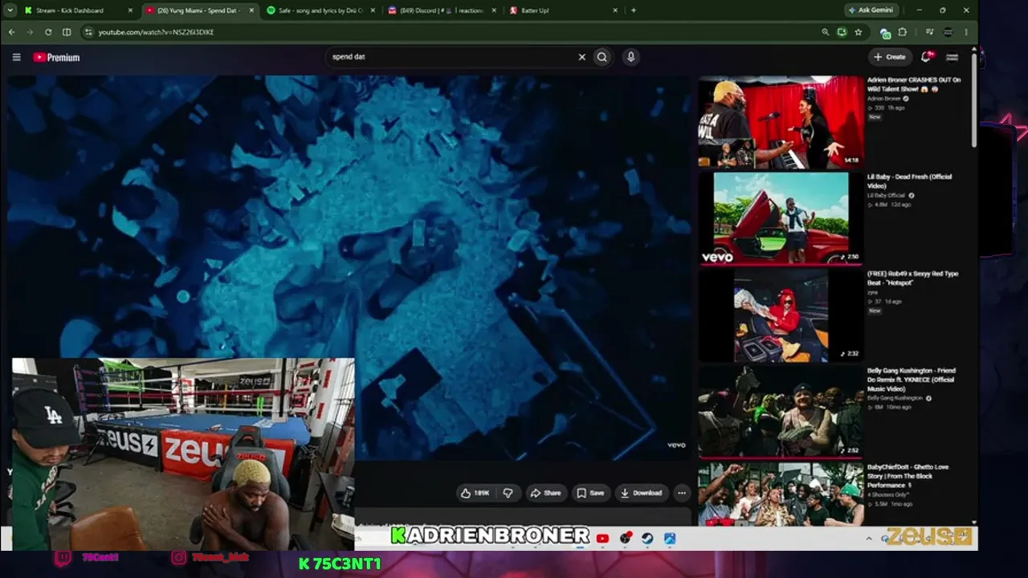Screen dimensions: 1028x578
Task: Click the Create button
Action: click(890, 57)
